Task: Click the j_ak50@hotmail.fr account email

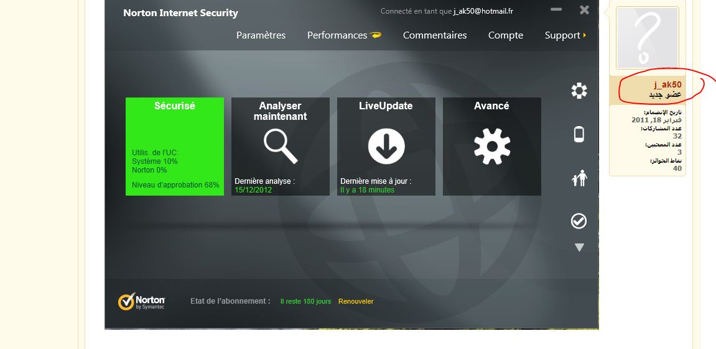Action: point(483,11)
